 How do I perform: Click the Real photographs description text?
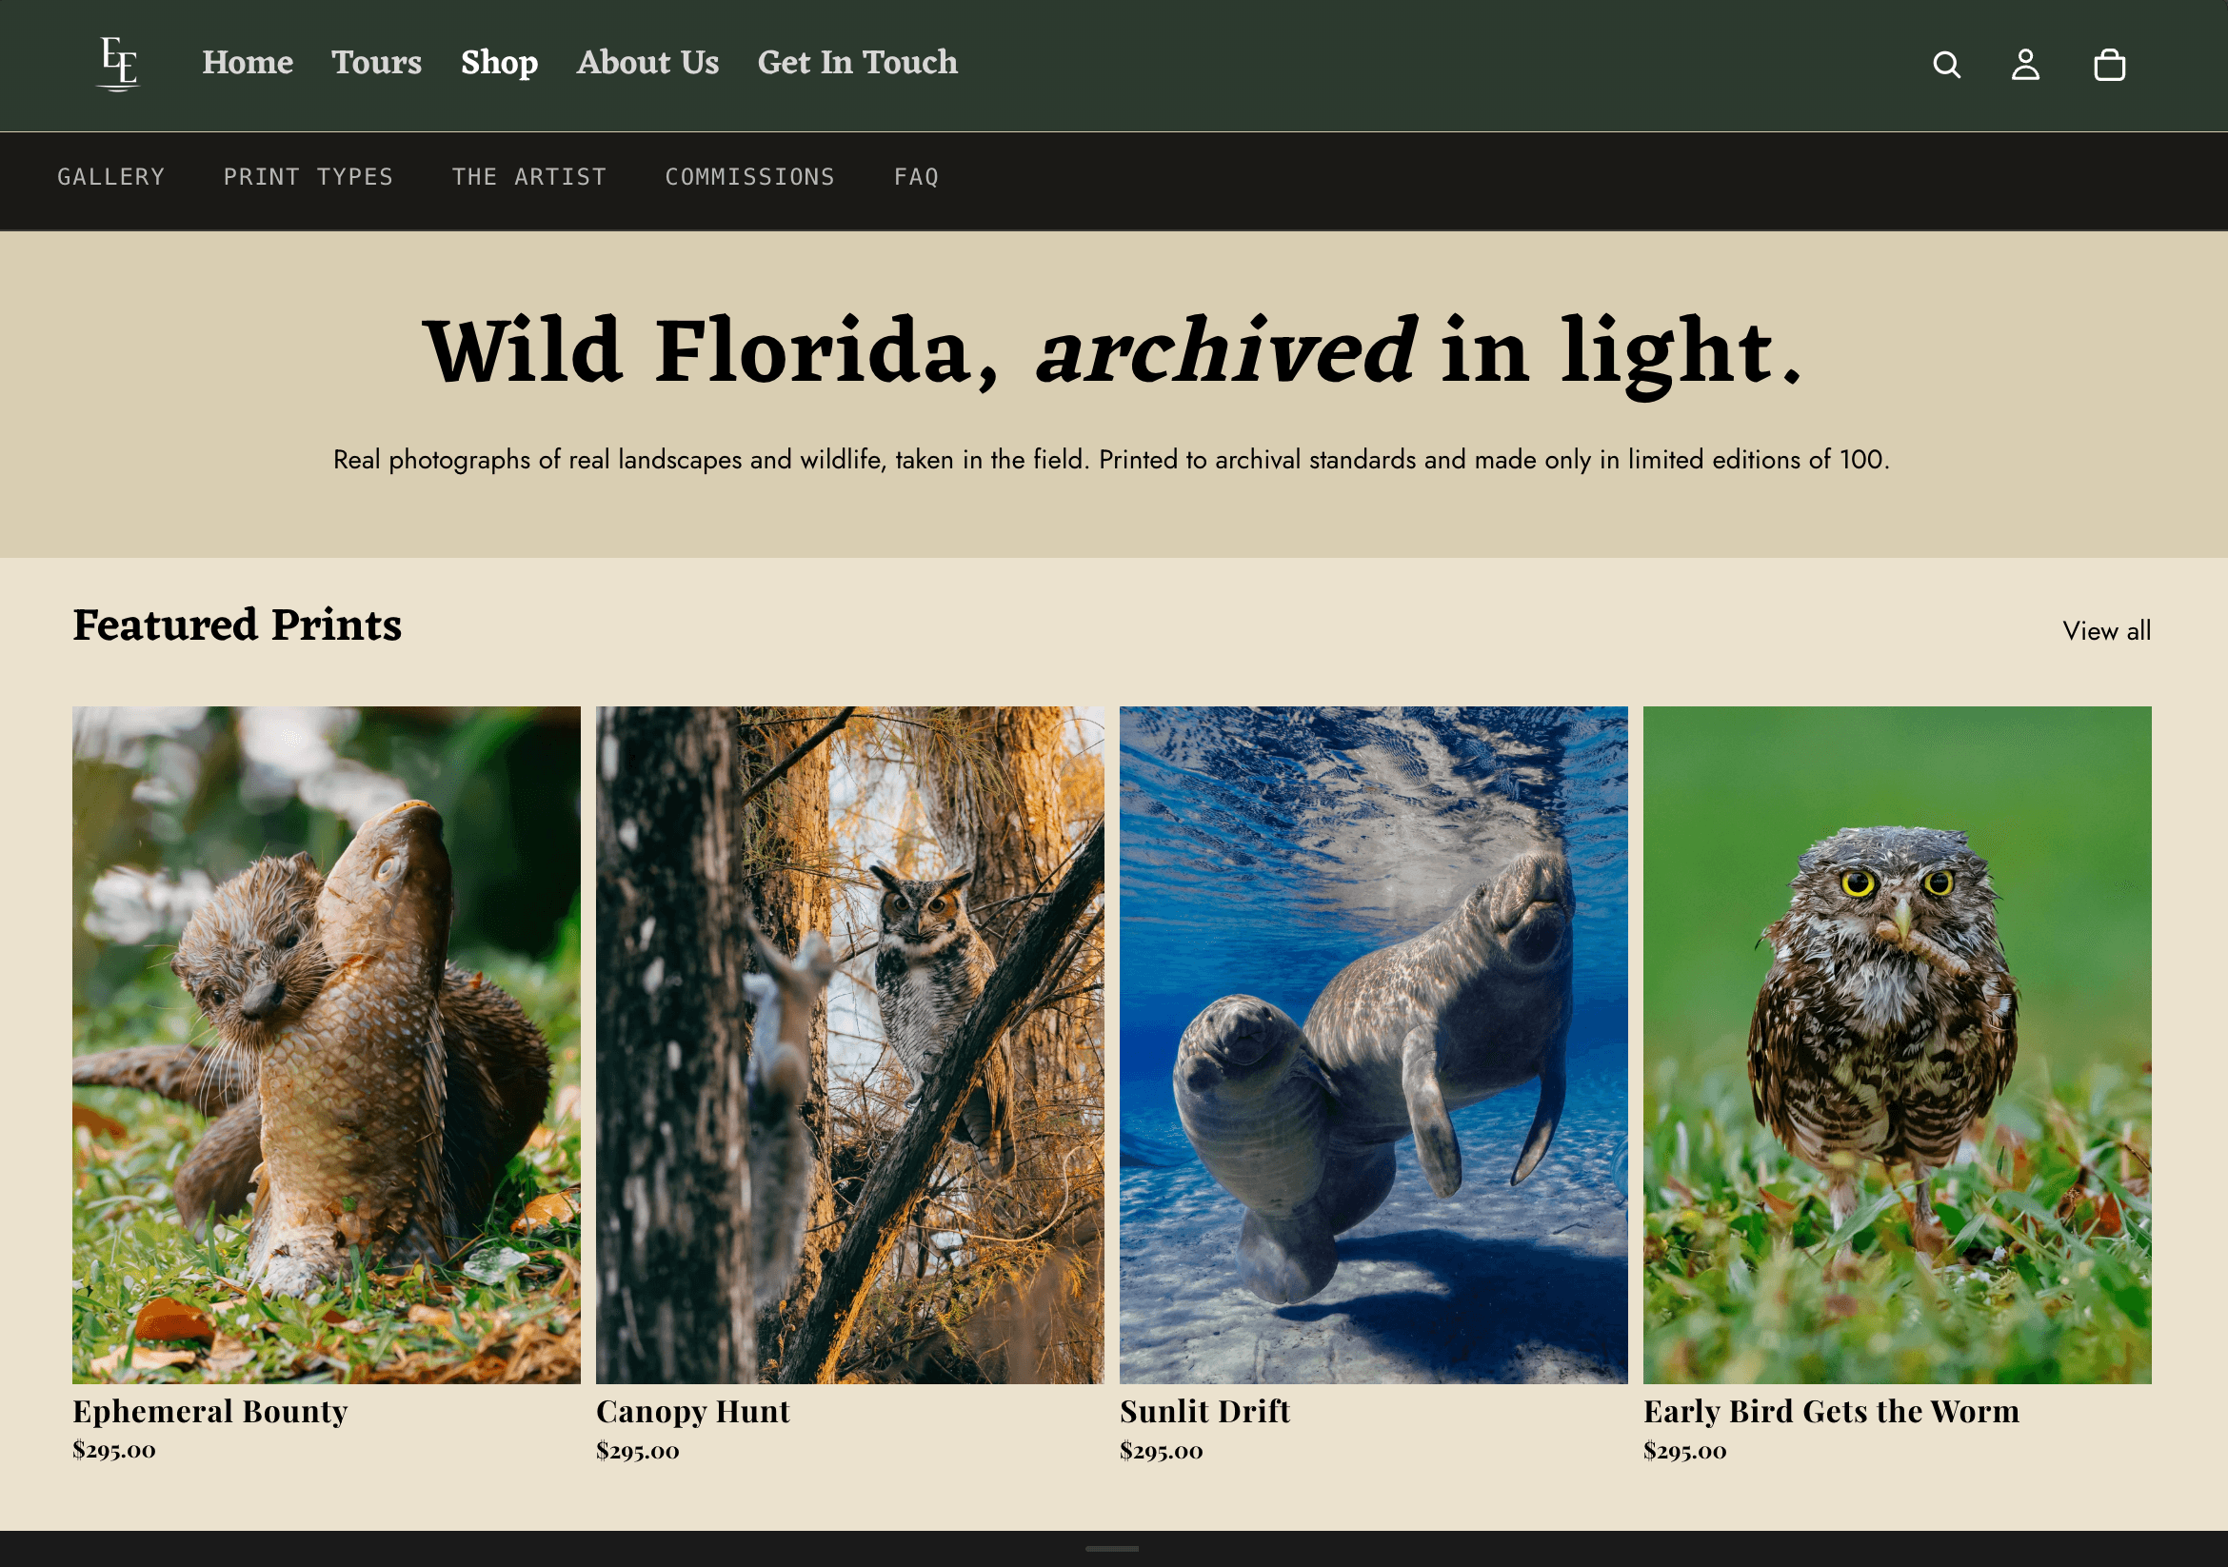pos(1111,459)
